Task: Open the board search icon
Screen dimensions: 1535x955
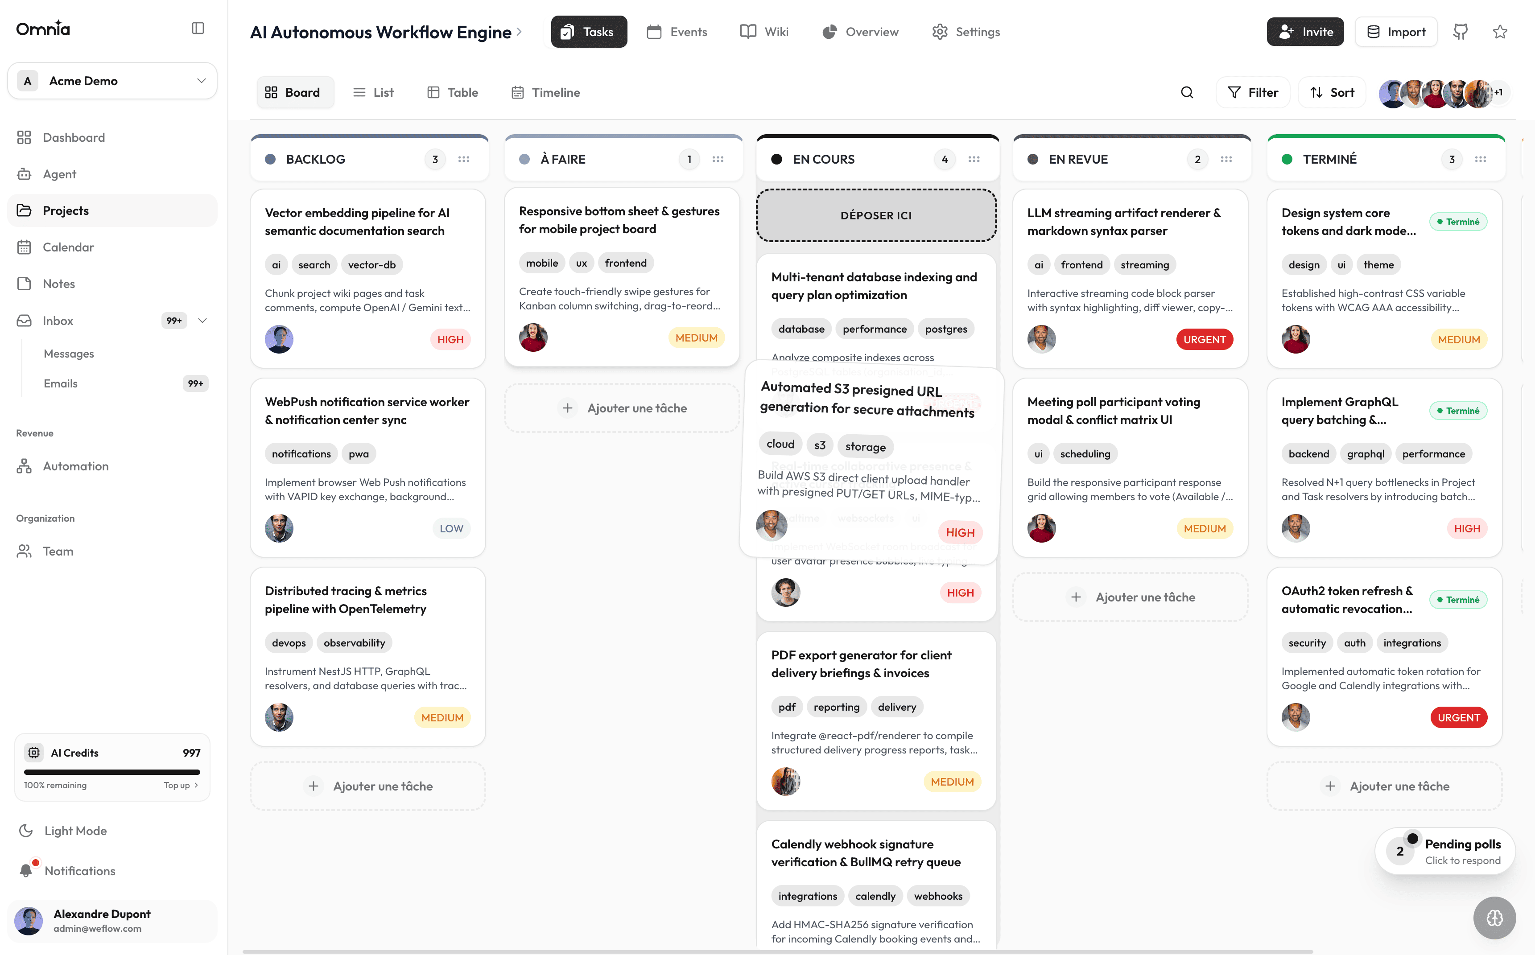Action: click(1187, 93)
